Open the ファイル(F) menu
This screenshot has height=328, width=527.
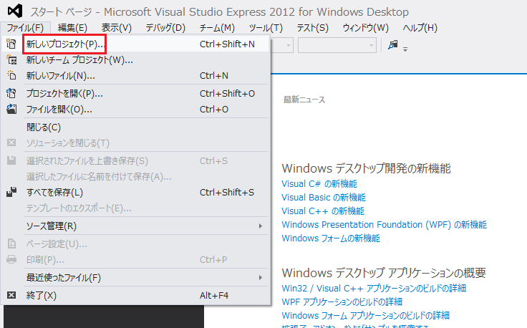coord(25,27)
